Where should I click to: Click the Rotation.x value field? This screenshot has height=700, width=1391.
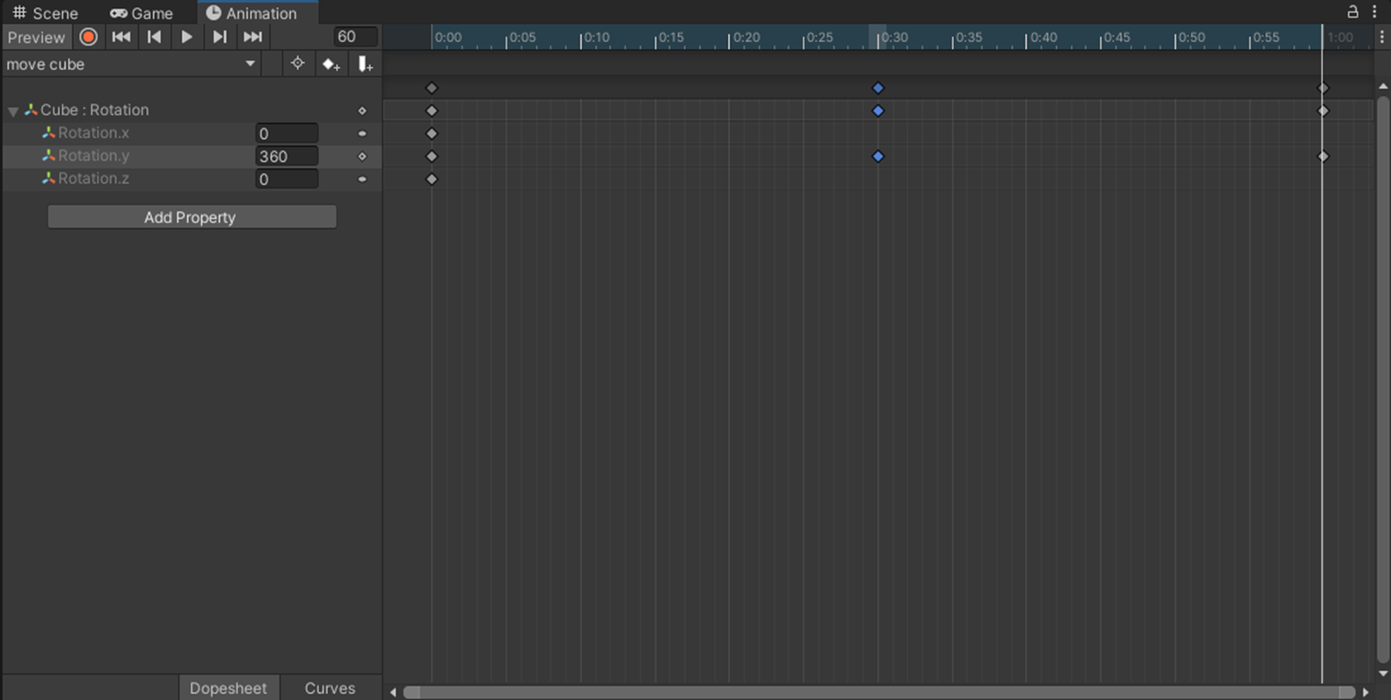[x=287, y=134]
